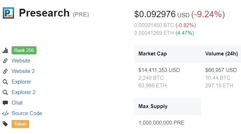Click the magnifier icon beside Explorer

(5, 82)
